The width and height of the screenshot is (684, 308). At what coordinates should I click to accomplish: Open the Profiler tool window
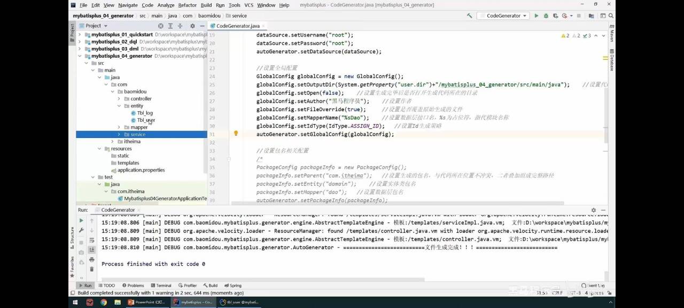187,286
